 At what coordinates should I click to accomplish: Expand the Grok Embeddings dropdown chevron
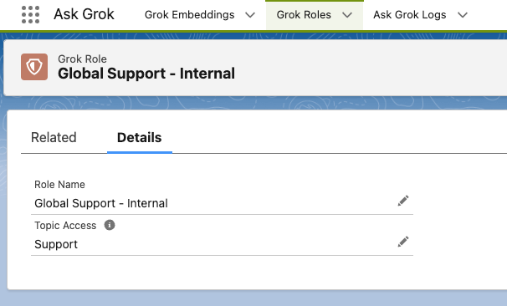(250, 15)
